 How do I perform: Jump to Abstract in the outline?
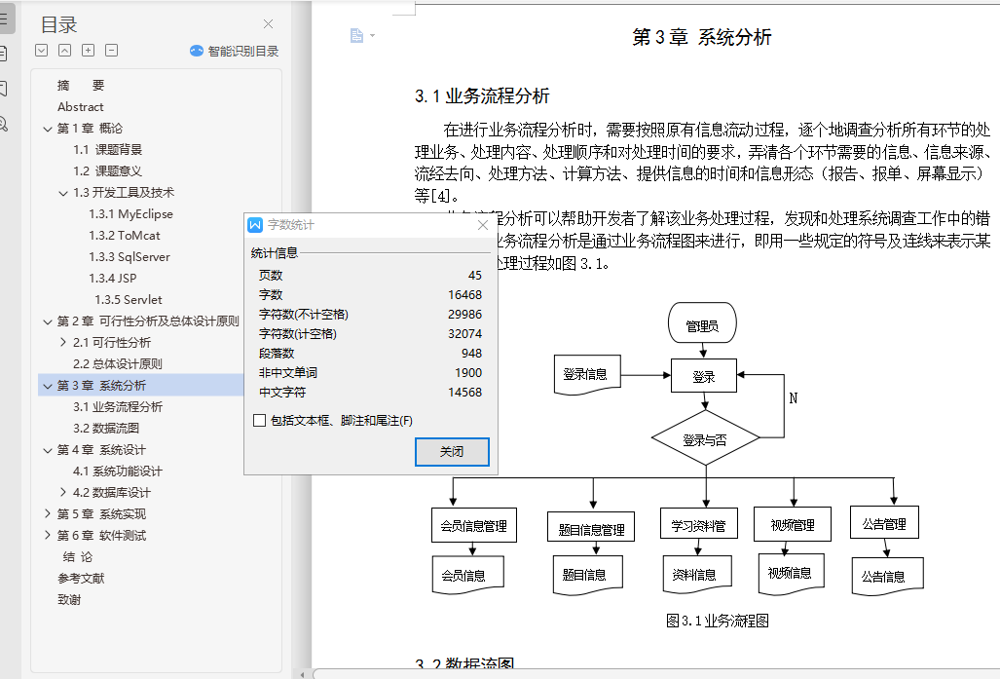[81, 106]
